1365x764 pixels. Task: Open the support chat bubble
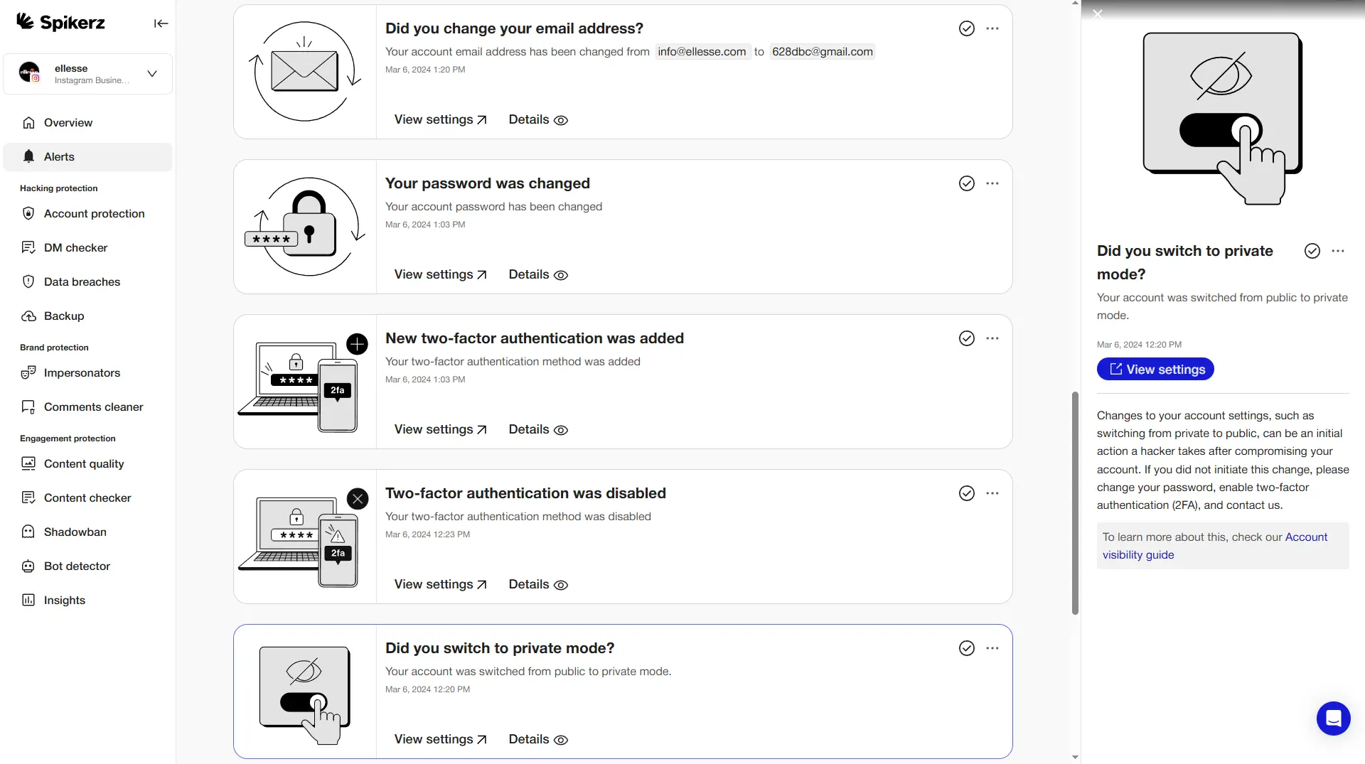[1333, 719]
